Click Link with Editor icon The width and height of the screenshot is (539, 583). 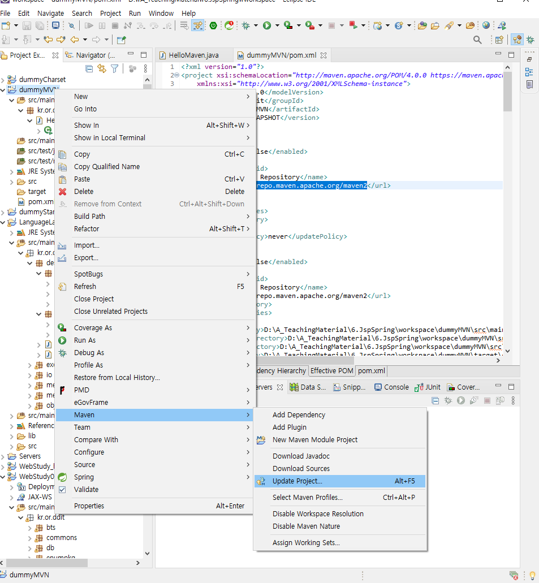tap(102, 68)
